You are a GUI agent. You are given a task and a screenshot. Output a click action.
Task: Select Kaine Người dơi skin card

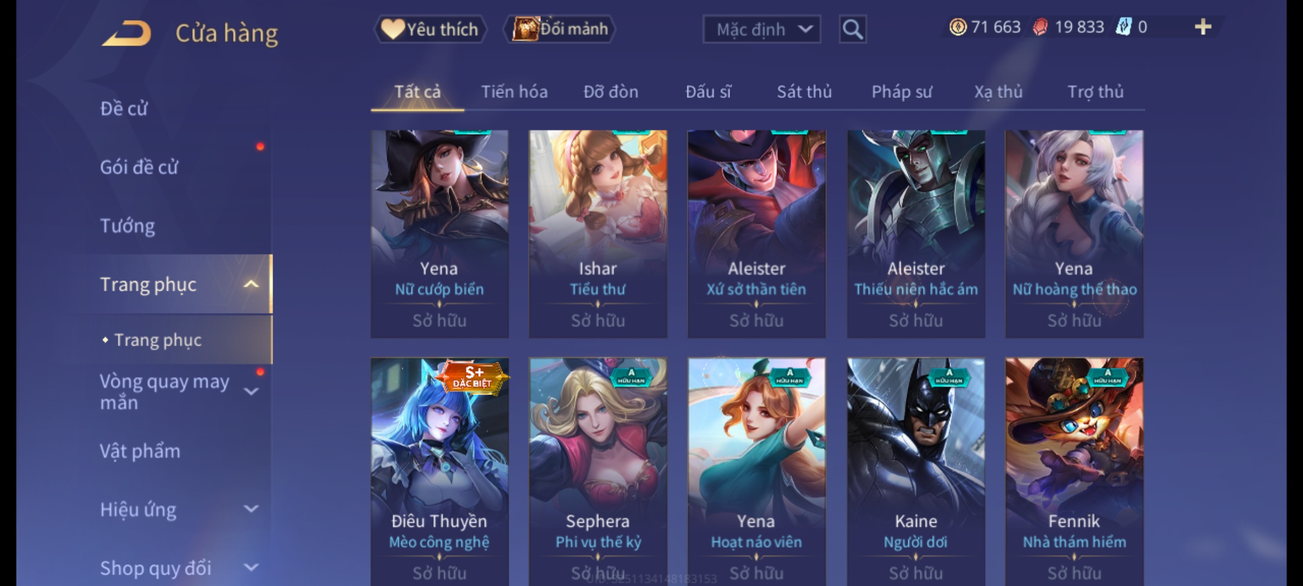click(x=916, y=472)
